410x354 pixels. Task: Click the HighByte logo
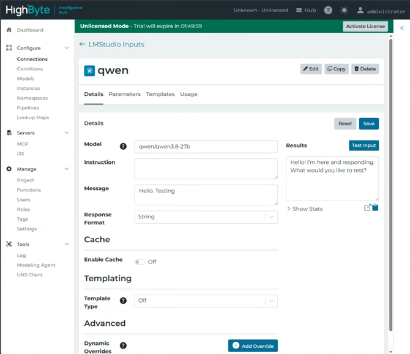click(x=28, y=10)
